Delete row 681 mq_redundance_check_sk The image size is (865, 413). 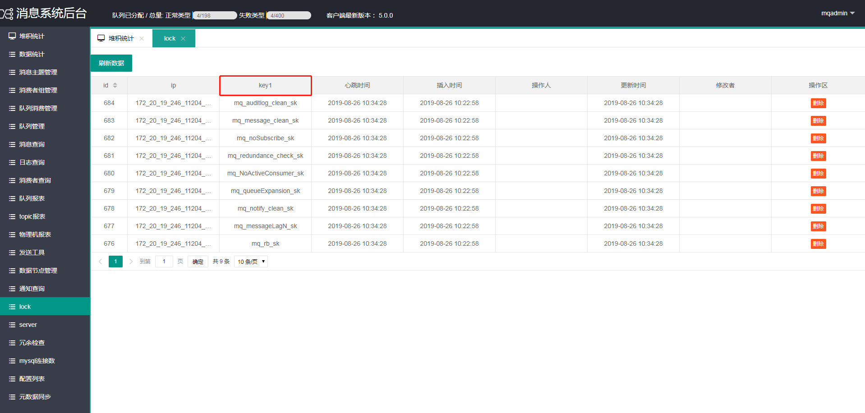pyautogui.click(x=818, y=156)
